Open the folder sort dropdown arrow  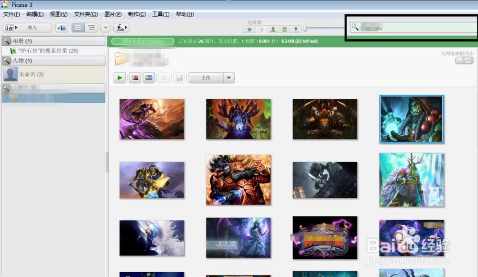(105, 28)
